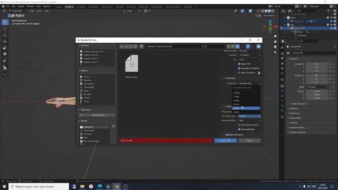This screenshot has width=338, height=190.
Task: Open the Windows Start menu
Action: tap(4, 186)
